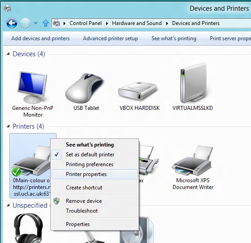Navigate to Control Panel breadcrumb
The image size is (251, 243).
coord(86,23)
